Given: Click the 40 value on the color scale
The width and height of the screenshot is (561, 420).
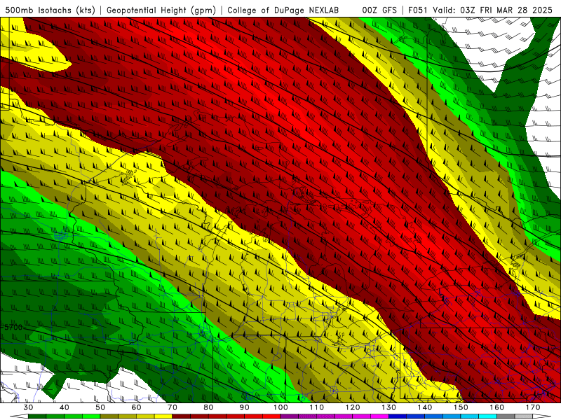Looking at the screenshot, I should (x=65, y=407).
